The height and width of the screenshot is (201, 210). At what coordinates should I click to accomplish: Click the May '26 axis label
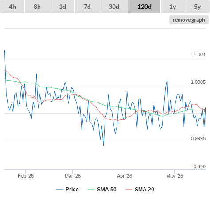pos(175,176)
